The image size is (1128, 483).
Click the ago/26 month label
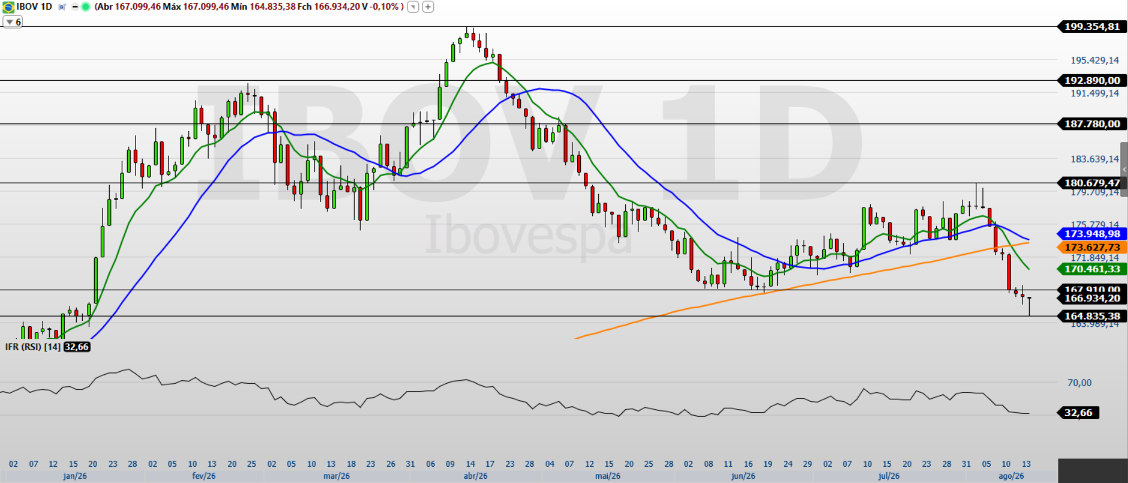coord(1011,476)
